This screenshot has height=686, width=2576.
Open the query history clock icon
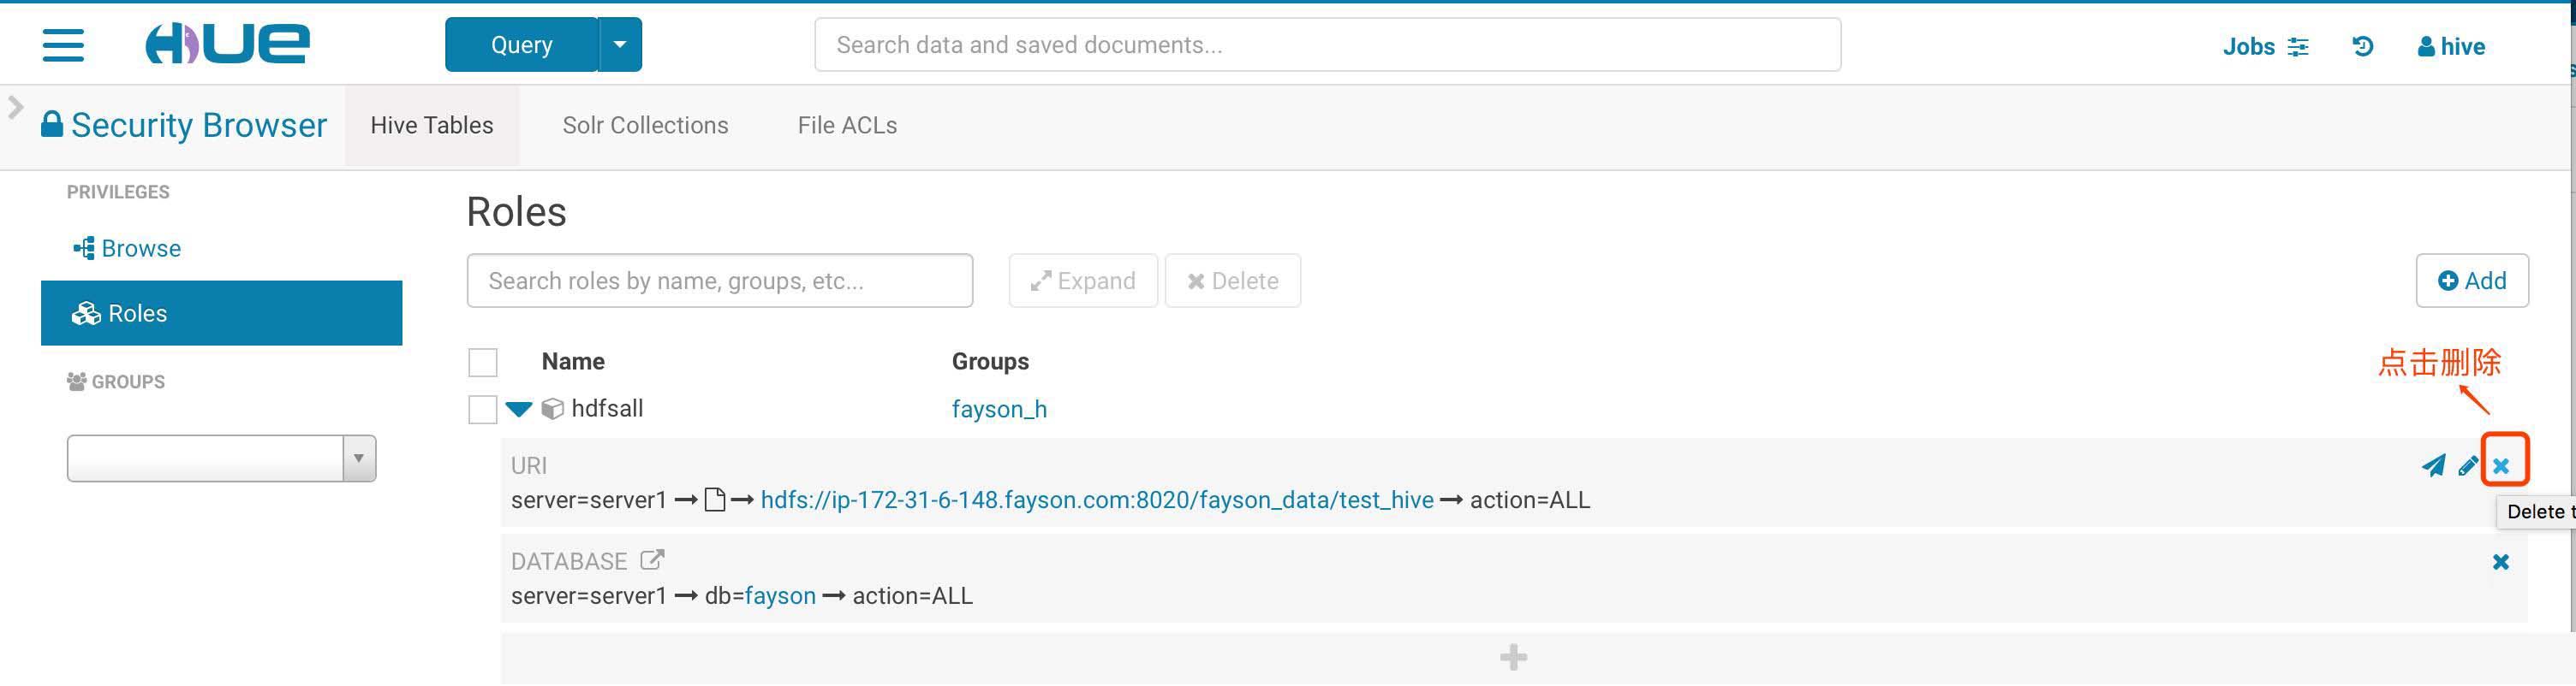(x=2362, y=46)
